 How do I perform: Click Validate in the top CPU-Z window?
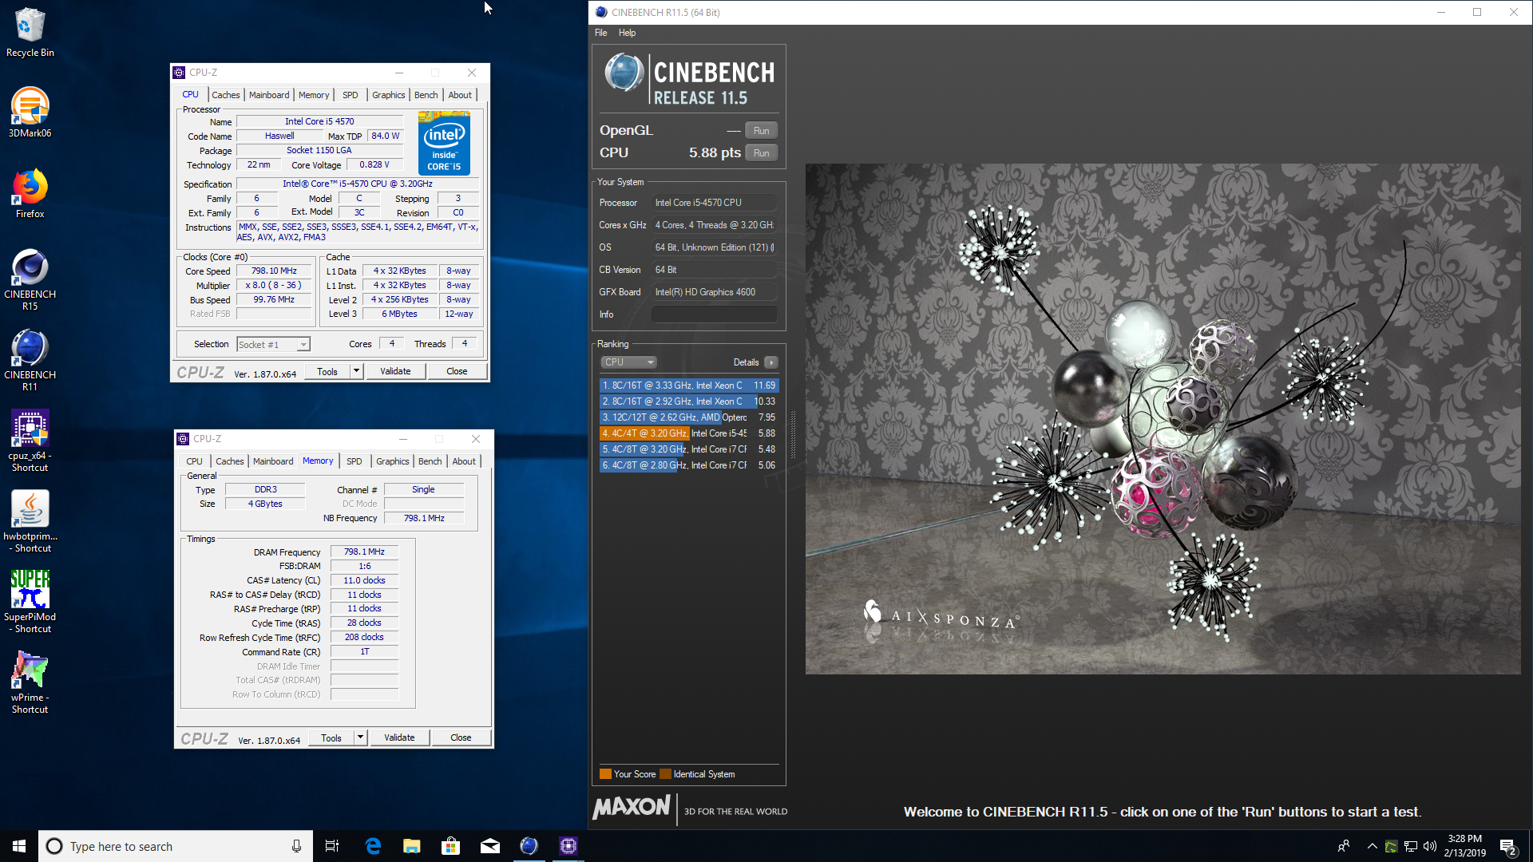395,371
